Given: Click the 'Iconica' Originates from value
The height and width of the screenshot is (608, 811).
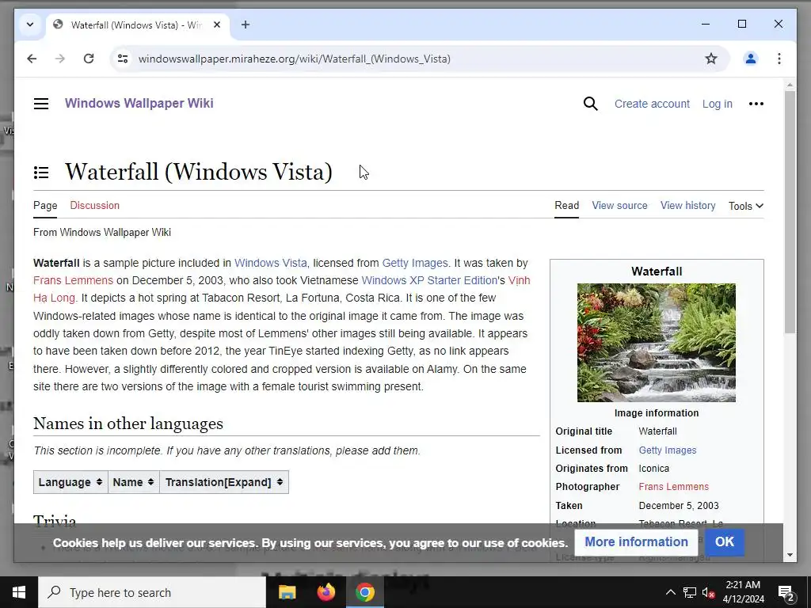Looking at the screenshot, I should point(653,469).
